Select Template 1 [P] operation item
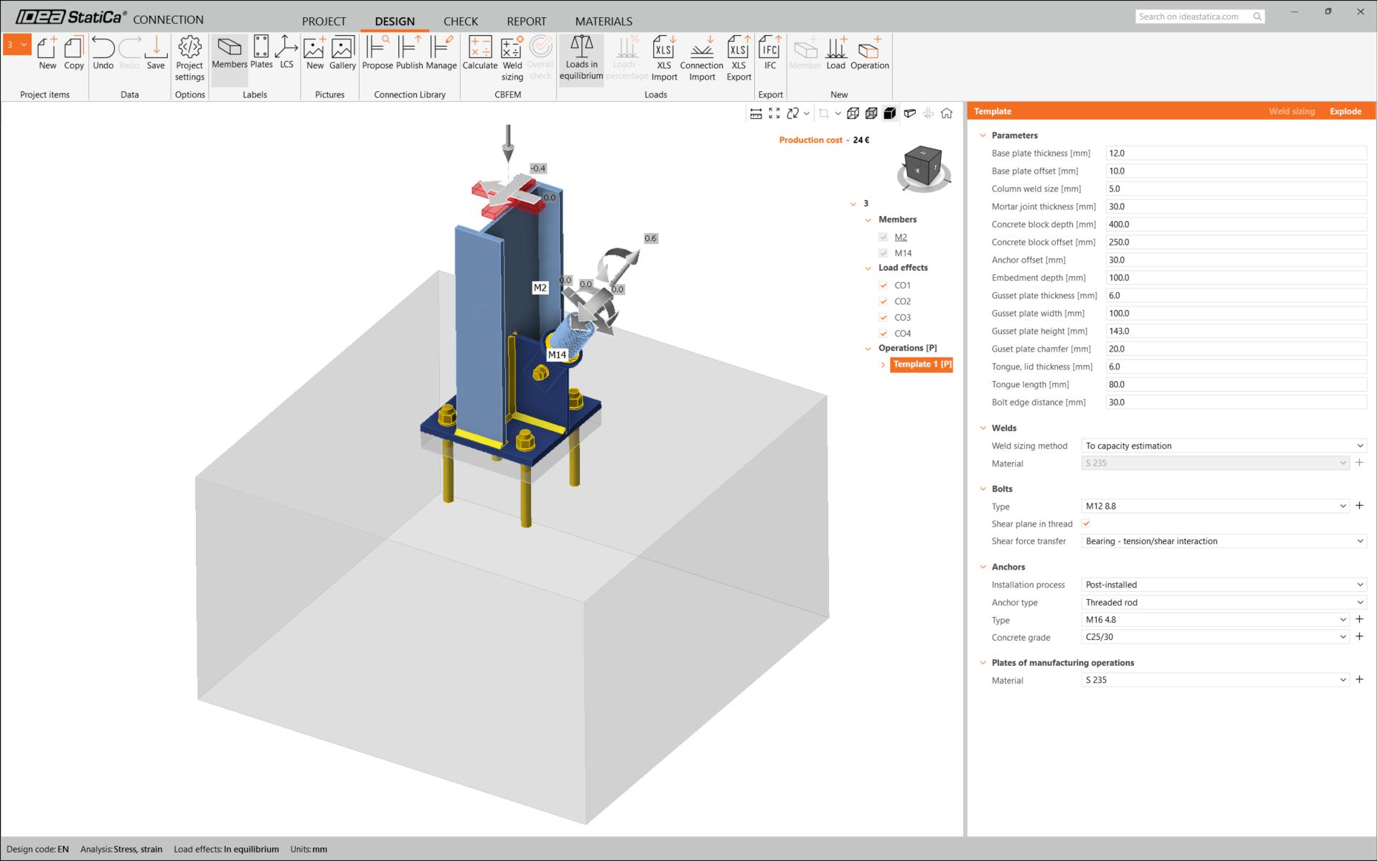Screen dimensions: 1378x861 tap(922, 364)
